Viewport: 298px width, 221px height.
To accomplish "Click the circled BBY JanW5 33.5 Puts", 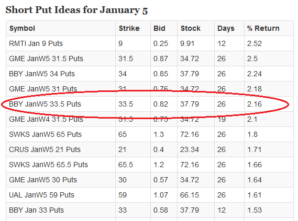I will [45, 104].
